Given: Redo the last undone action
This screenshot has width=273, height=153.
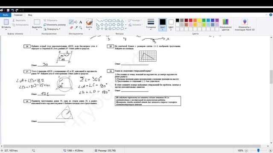Looking at the screenshot, I should click(x=17, y=10).
